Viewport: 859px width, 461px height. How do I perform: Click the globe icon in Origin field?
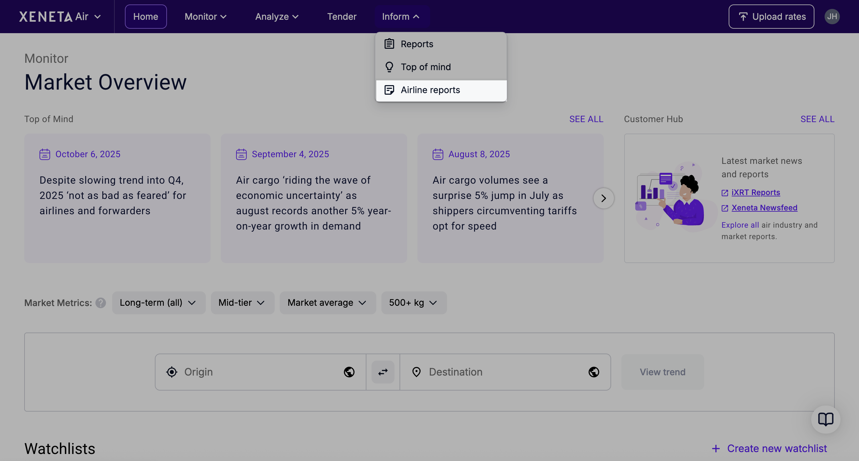349,372
